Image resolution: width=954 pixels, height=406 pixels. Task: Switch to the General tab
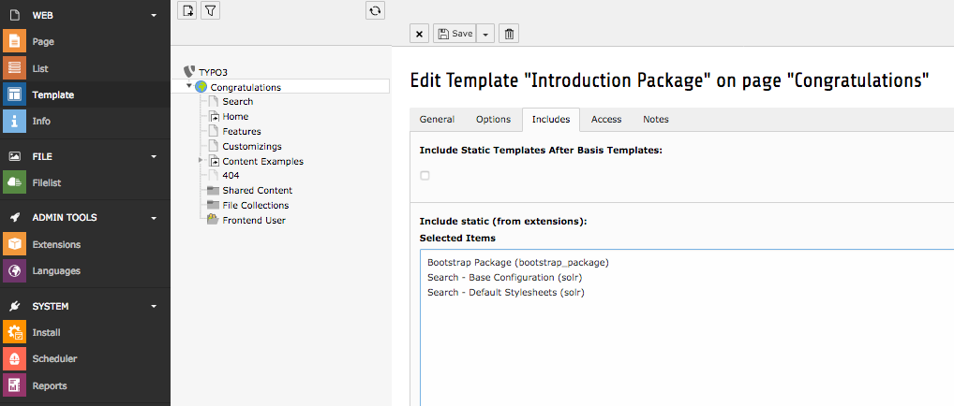pyautogui.click(x=437, y=120)
